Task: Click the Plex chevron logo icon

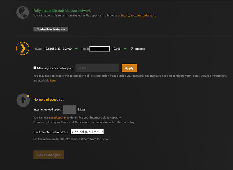Action: 23,48
